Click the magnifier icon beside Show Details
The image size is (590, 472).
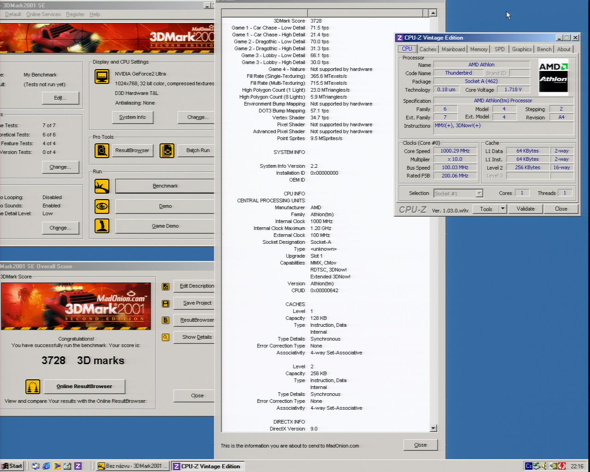tap(165, 337)
